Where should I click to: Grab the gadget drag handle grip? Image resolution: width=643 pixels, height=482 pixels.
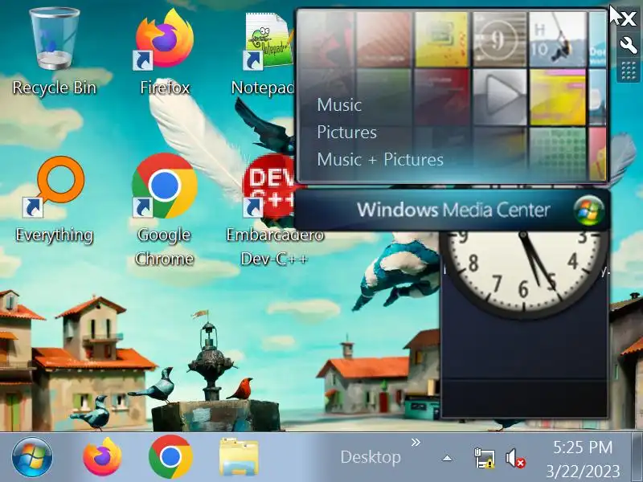628,71
